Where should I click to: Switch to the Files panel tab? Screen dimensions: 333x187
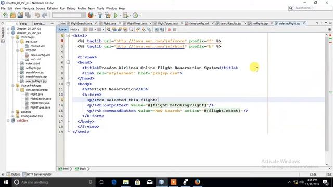(23, 24)
